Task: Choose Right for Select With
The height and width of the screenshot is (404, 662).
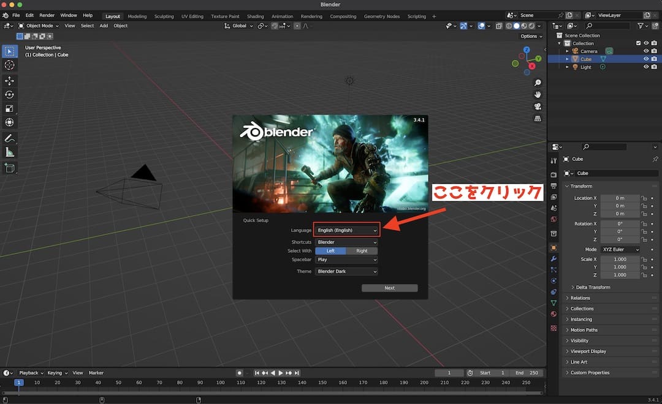Action: pyautogui.click(x=362, y=251)
